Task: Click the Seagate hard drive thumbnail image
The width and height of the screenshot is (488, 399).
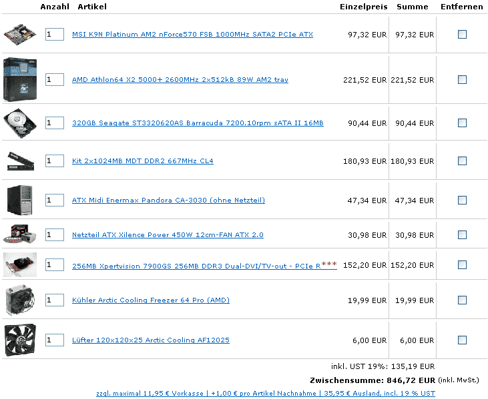Action: pos(19,123)
